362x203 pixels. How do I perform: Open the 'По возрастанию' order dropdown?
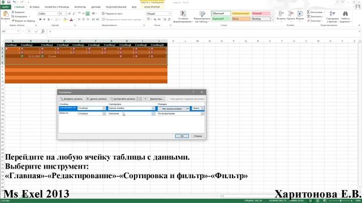click(x=202, y=114)
